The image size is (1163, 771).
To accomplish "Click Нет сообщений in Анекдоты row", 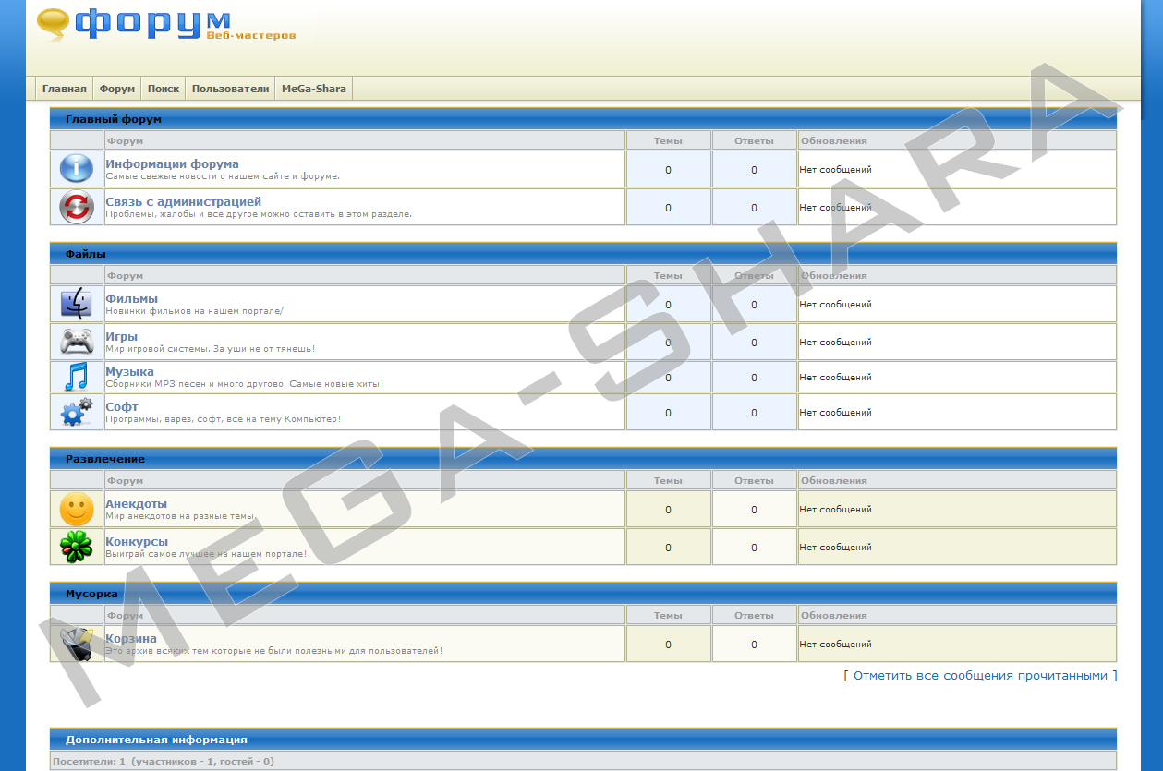I will click(836, 509).
